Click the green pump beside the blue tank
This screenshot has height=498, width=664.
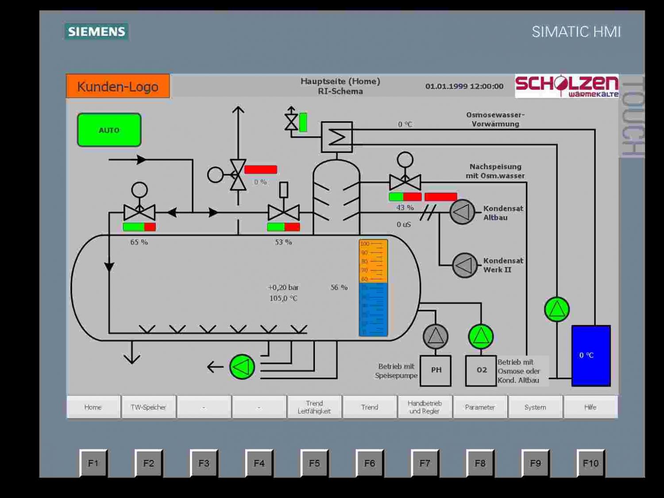[557, 309]
